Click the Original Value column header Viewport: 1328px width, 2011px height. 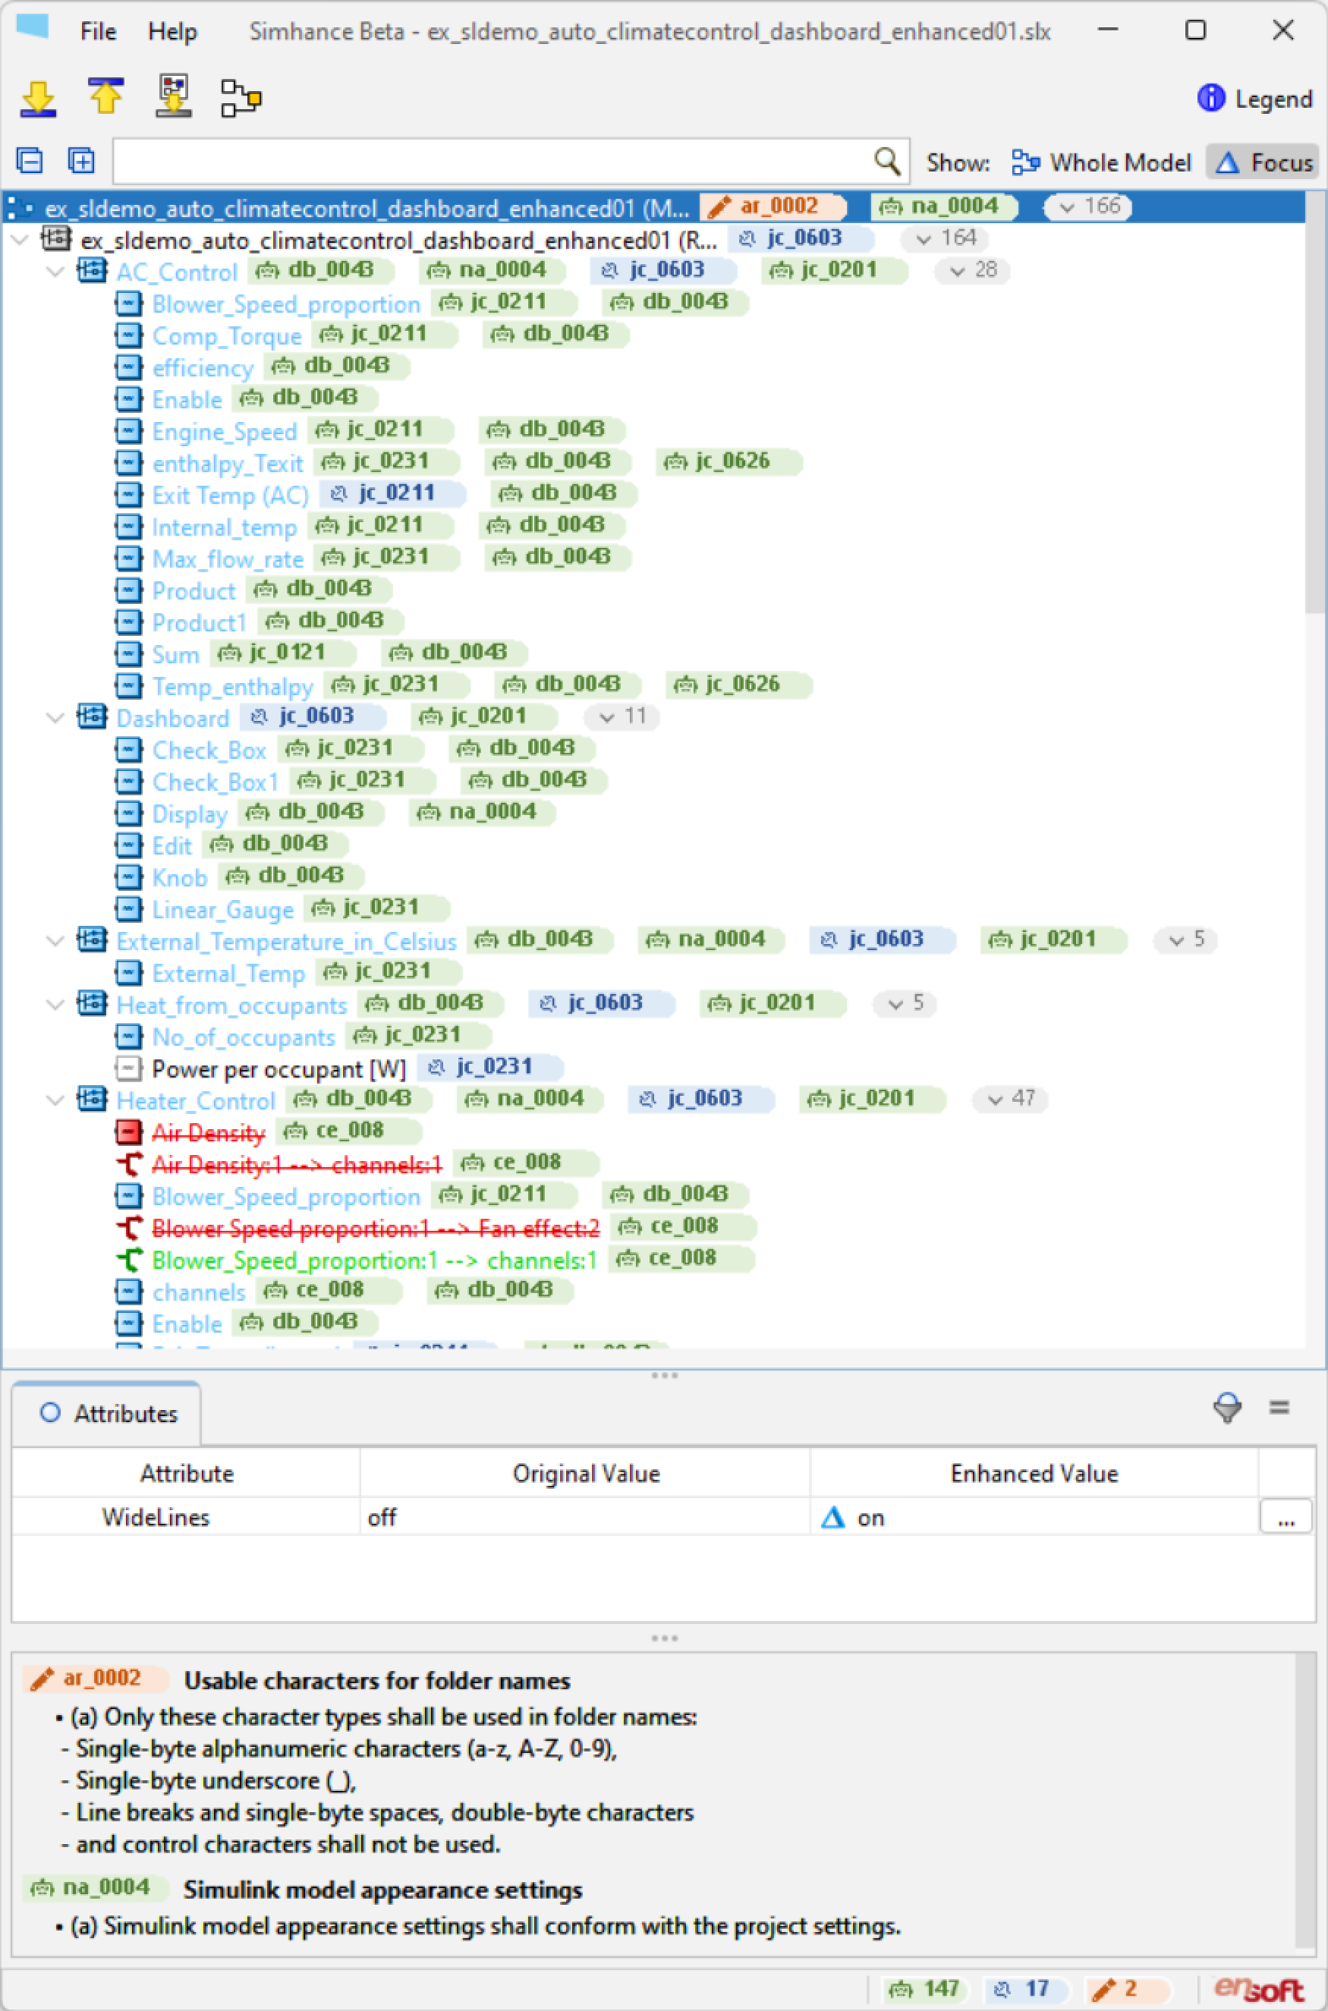[585, 1472]
